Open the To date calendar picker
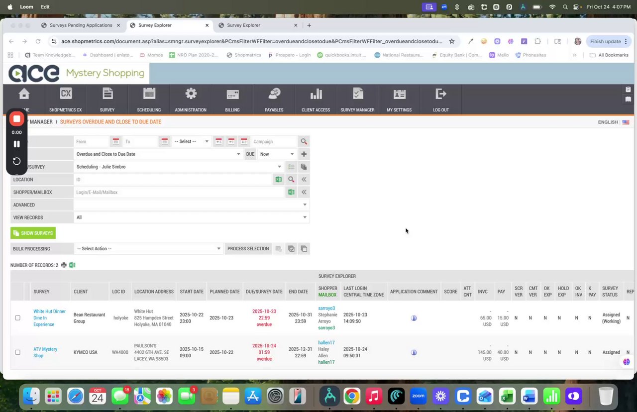This screenshot has width=637, height=412. [165, 142]
